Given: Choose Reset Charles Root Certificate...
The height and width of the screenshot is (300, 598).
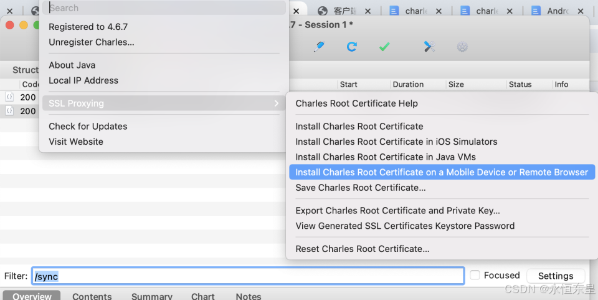Looking at the screenshot, I should [x=363, y=248].
